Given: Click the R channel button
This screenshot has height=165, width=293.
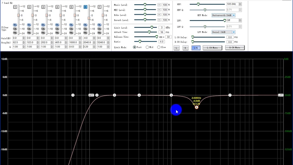Looking at the screenshot, I should point(185,48).
